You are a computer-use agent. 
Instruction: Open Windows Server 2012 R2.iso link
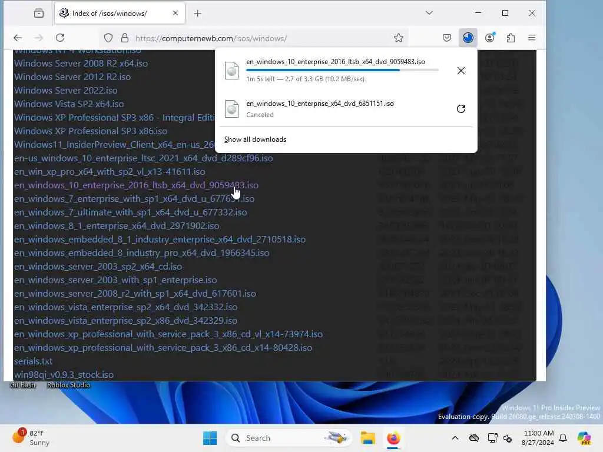72,77
